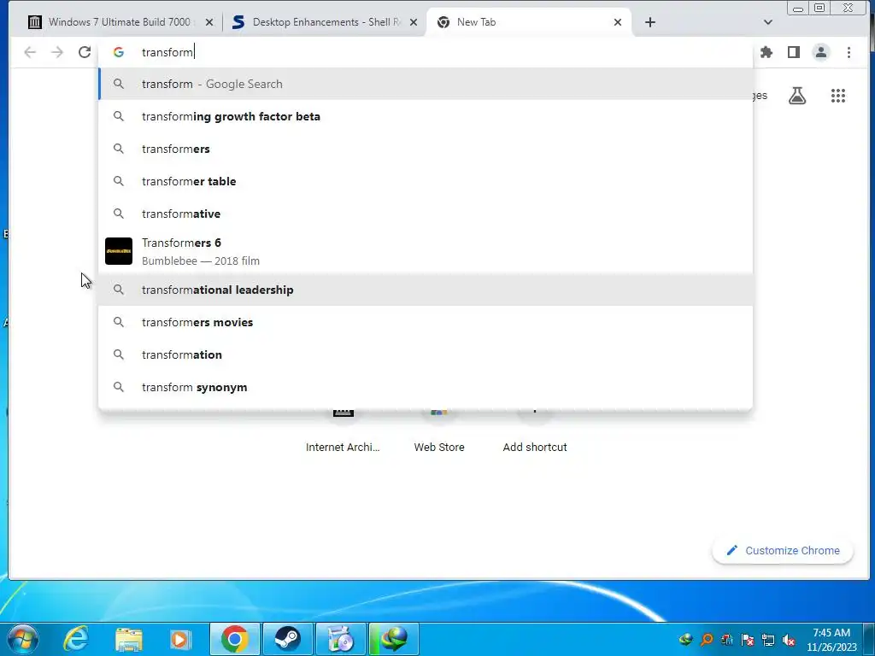The height and width of the screenshot is (656, 875).
Task: Open Windows Explorer folder on taskbar
Action: (128, 639)
